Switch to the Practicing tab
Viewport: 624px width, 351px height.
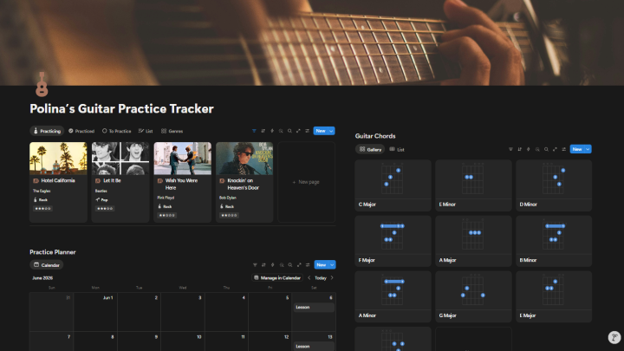[x=47, y=131]
